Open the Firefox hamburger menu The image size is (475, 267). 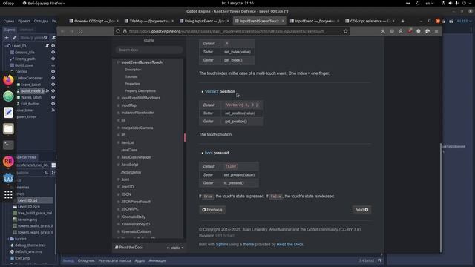point(436,31)
